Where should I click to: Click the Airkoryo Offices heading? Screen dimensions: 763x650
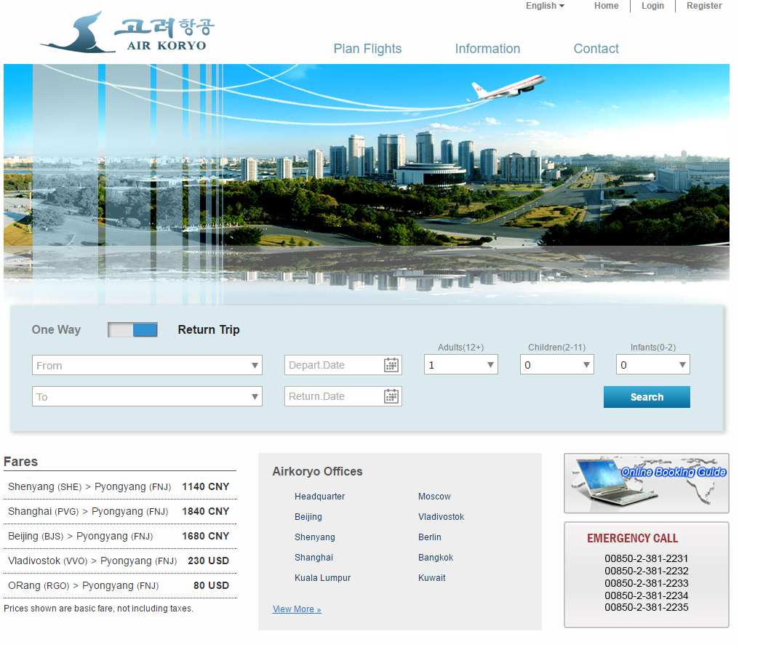pyautogui.click(x=317, y=471)
